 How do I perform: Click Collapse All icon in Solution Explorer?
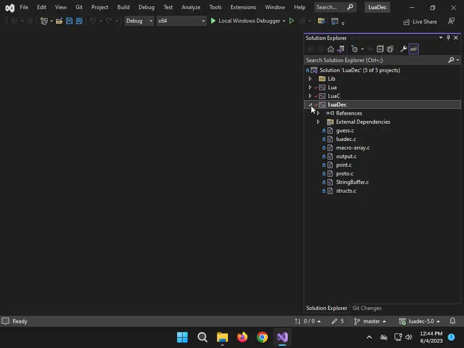tap(380, 49)
